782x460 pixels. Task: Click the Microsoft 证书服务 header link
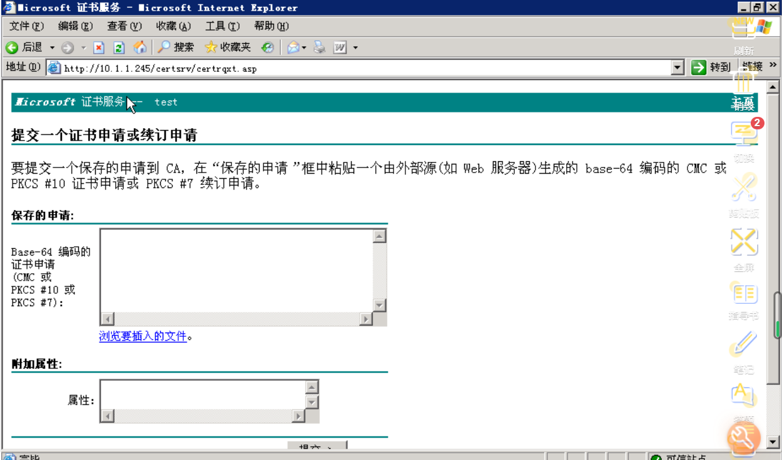pos(70,102)
